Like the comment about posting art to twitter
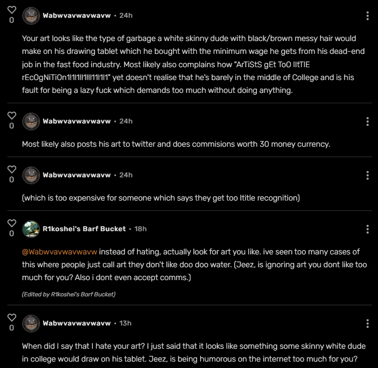378x368 pixels. pos(12,116)
